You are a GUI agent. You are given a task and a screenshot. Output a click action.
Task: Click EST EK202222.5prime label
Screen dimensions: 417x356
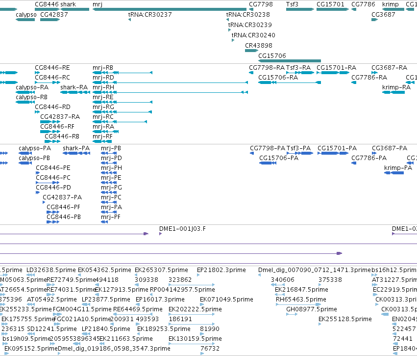coord(195,309)
